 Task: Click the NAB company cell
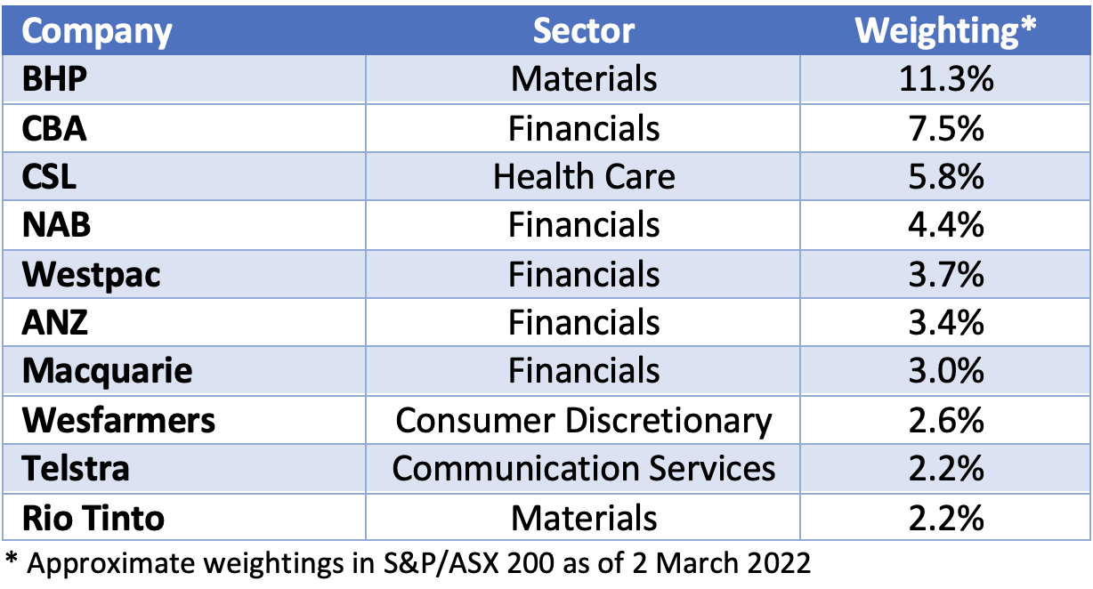56,225
